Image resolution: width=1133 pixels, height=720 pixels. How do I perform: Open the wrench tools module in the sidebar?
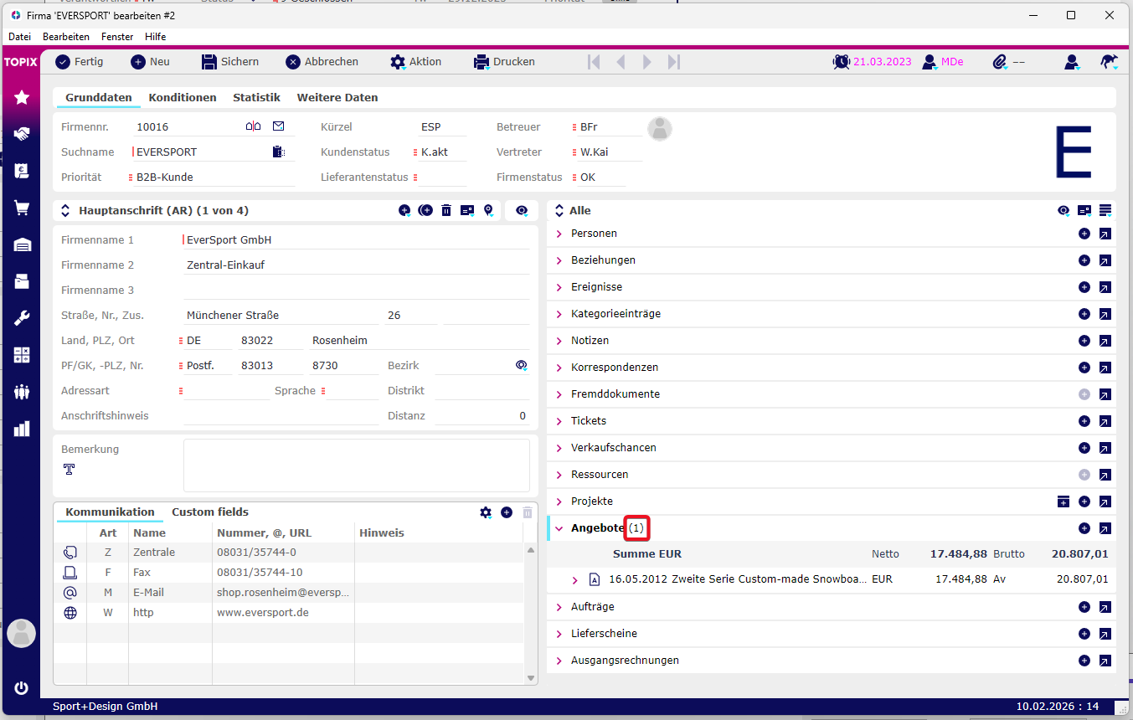click(22, 318)
